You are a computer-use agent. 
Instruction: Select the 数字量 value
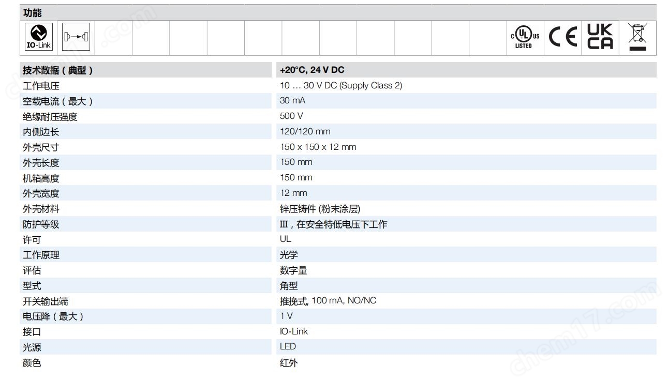(x=293, y=270)
